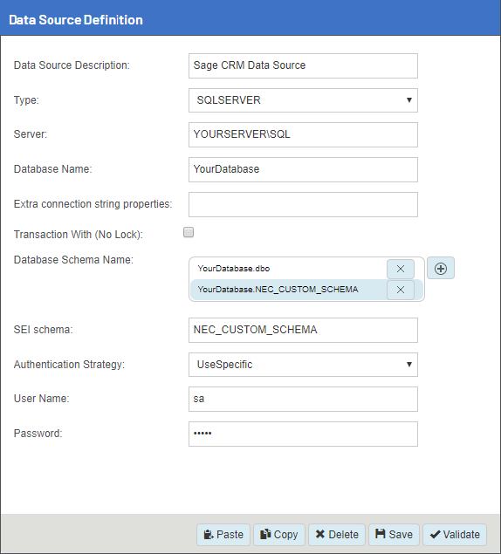
Task: Focus the Extra connection string properties field
Action: coord(303,204)
